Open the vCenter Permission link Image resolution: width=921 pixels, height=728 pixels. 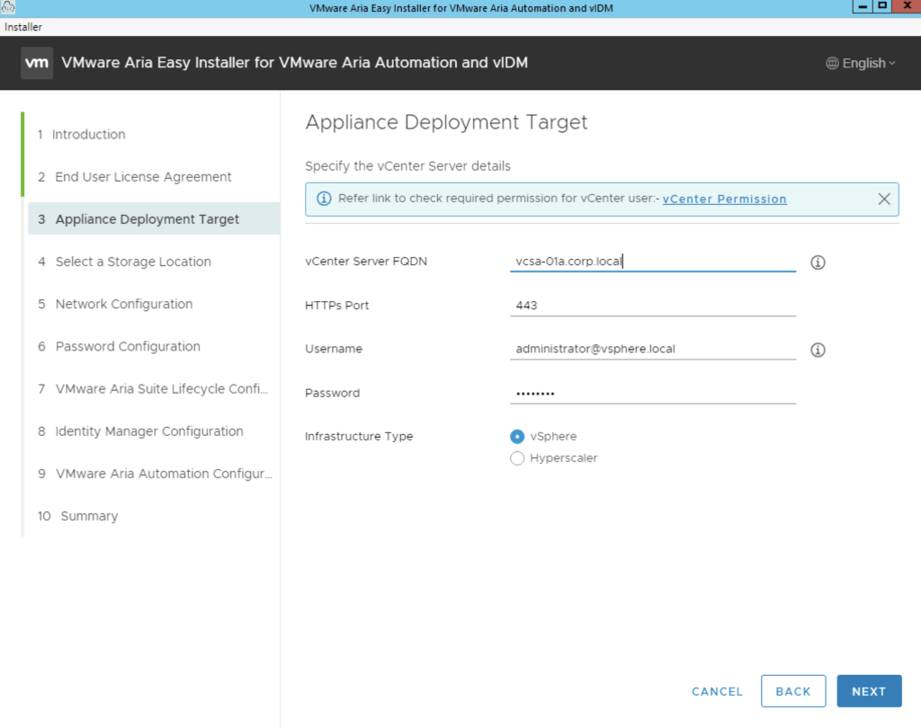point(724,199)
